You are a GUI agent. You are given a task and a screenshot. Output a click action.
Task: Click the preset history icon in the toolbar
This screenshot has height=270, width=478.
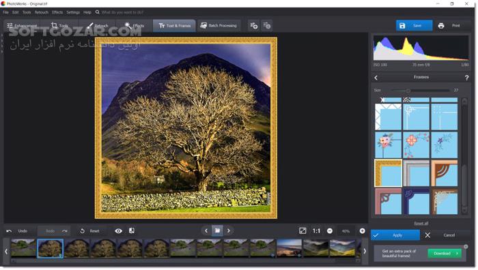click(x=267, y=26)
